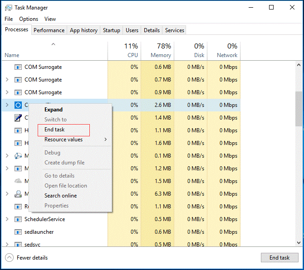Image resolution: width=304 pixels, height=270 pixels.
Task: Click the notepad-and-pen process icon
Action: (x=18, y=118)
